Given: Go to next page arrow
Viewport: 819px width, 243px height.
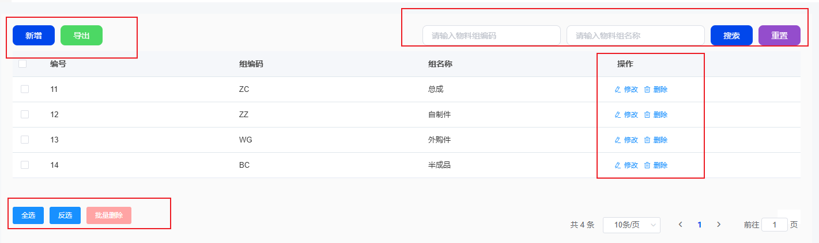Looking at the screenshot, I should tap(719, 225).
